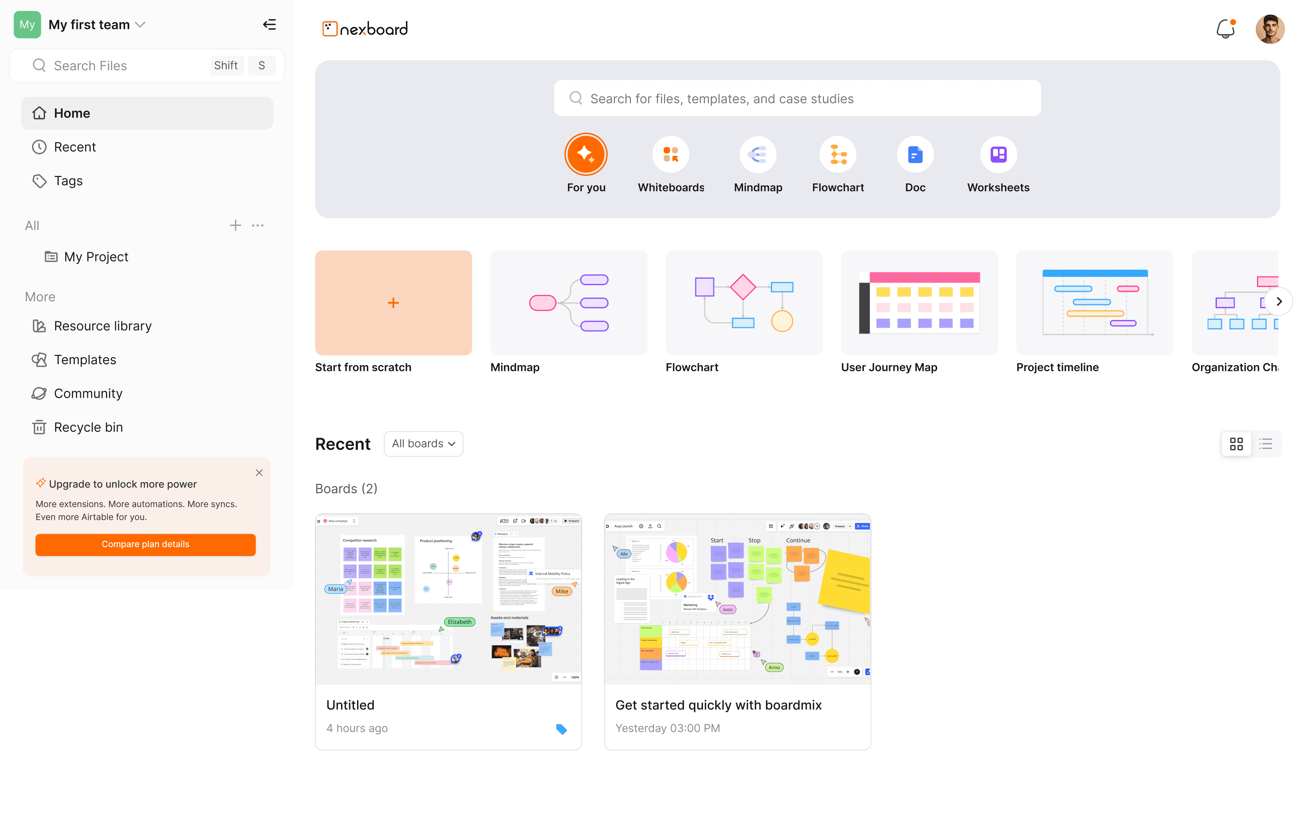The height and width of the screenshot is (825, 1315).
Task: Add new item with plus next to All
Action: coord(235,225)
